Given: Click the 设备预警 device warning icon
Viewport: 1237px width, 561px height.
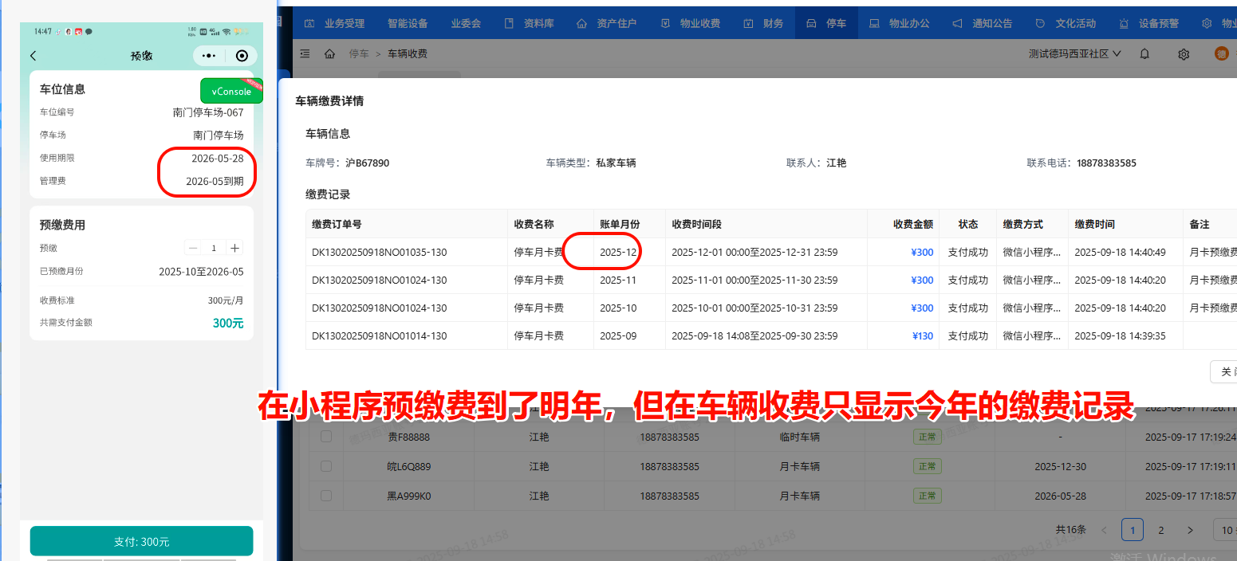Looking at the screenshot, I should pyautogui.click(x=1125, y=22).
